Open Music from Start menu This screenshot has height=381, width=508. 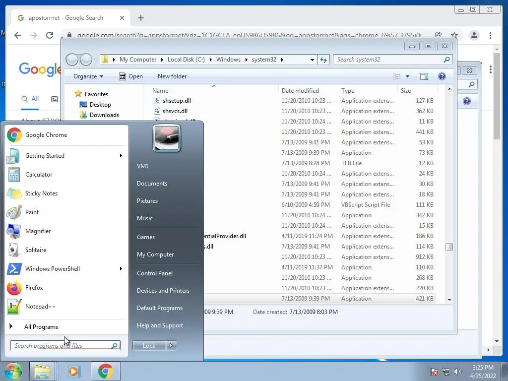(144, 218)
